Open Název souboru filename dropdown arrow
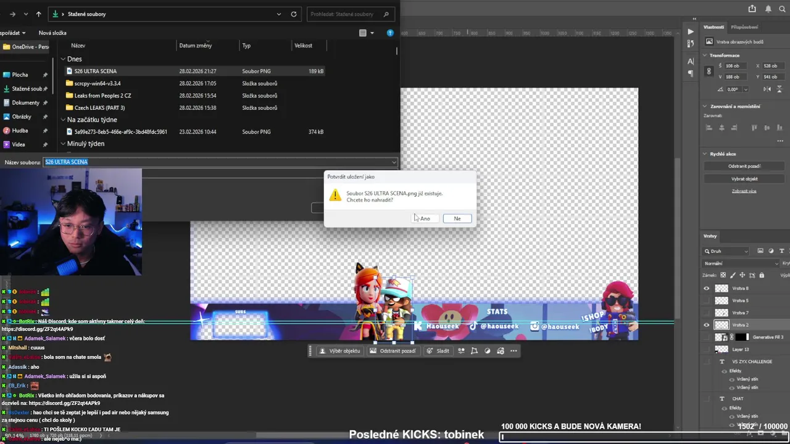Viewport: 790px width, 444px height. [394, 162]
